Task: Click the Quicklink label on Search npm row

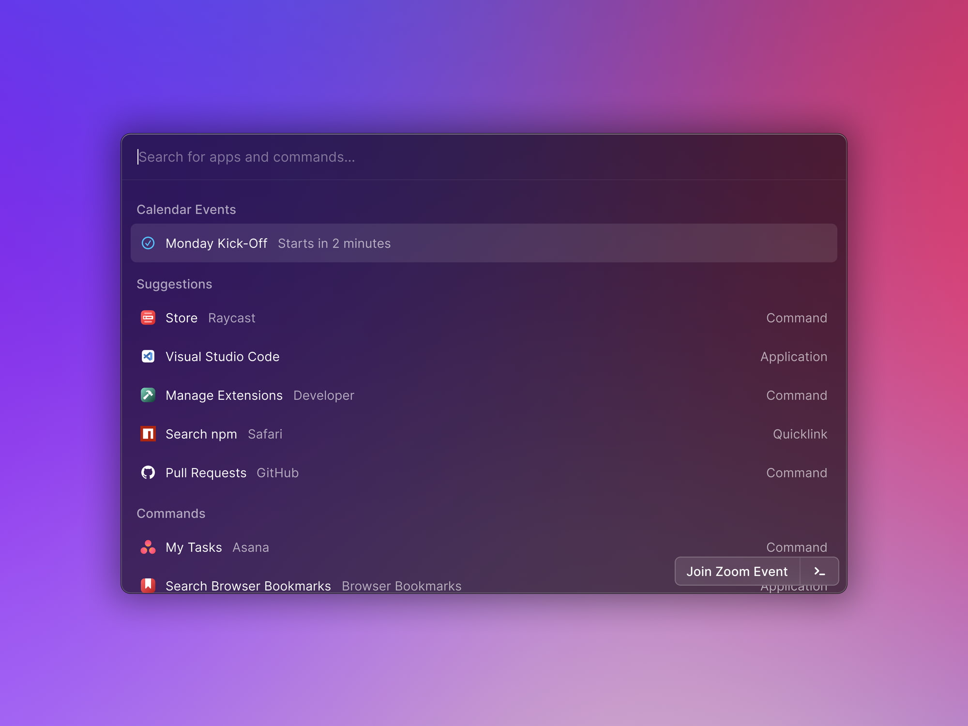Action: point(800,434)
